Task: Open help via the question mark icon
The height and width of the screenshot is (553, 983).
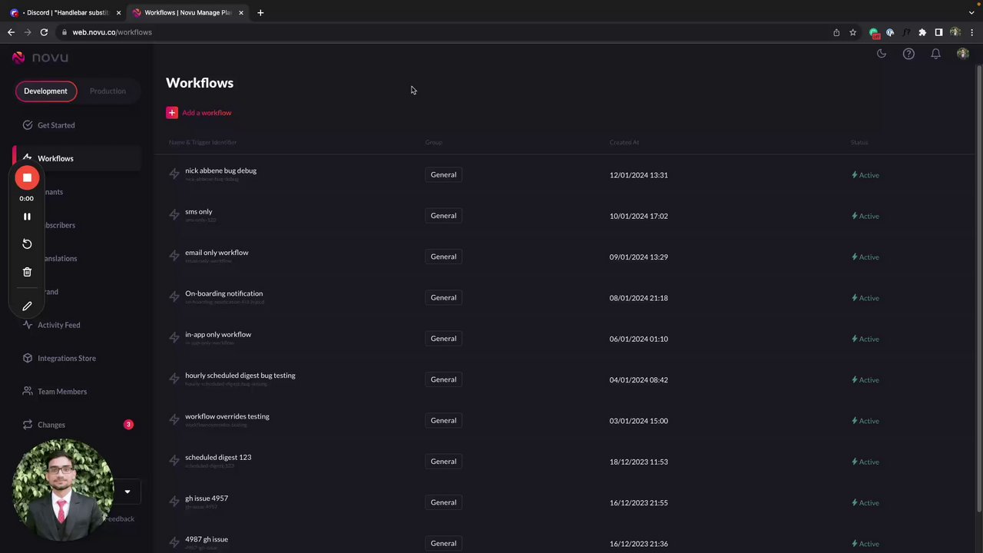Action: [909, 54]
